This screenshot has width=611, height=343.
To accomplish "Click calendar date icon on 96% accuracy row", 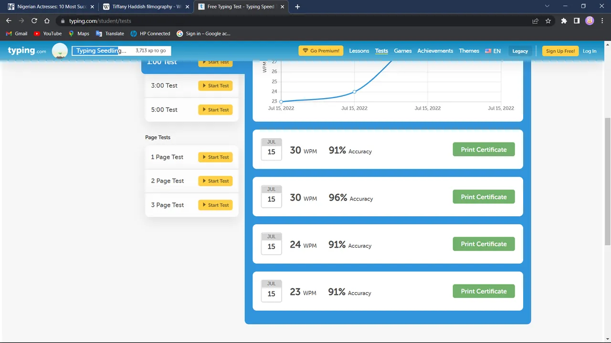I will coord(272,197).
